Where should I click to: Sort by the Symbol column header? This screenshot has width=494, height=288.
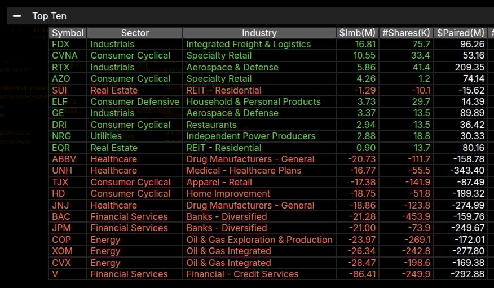tap(68, 33)
